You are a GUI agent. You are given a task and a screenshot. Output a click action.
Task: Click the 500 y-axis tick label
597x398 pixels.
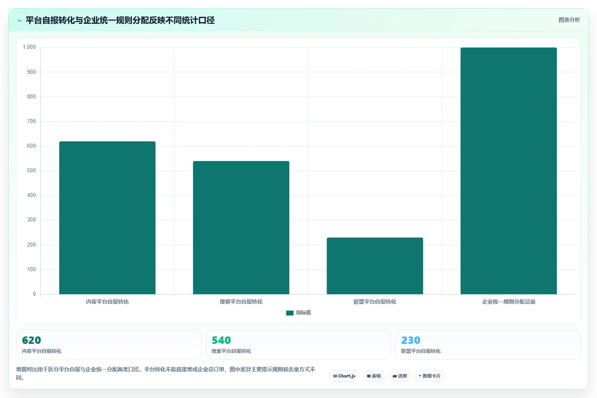(31, 171)
